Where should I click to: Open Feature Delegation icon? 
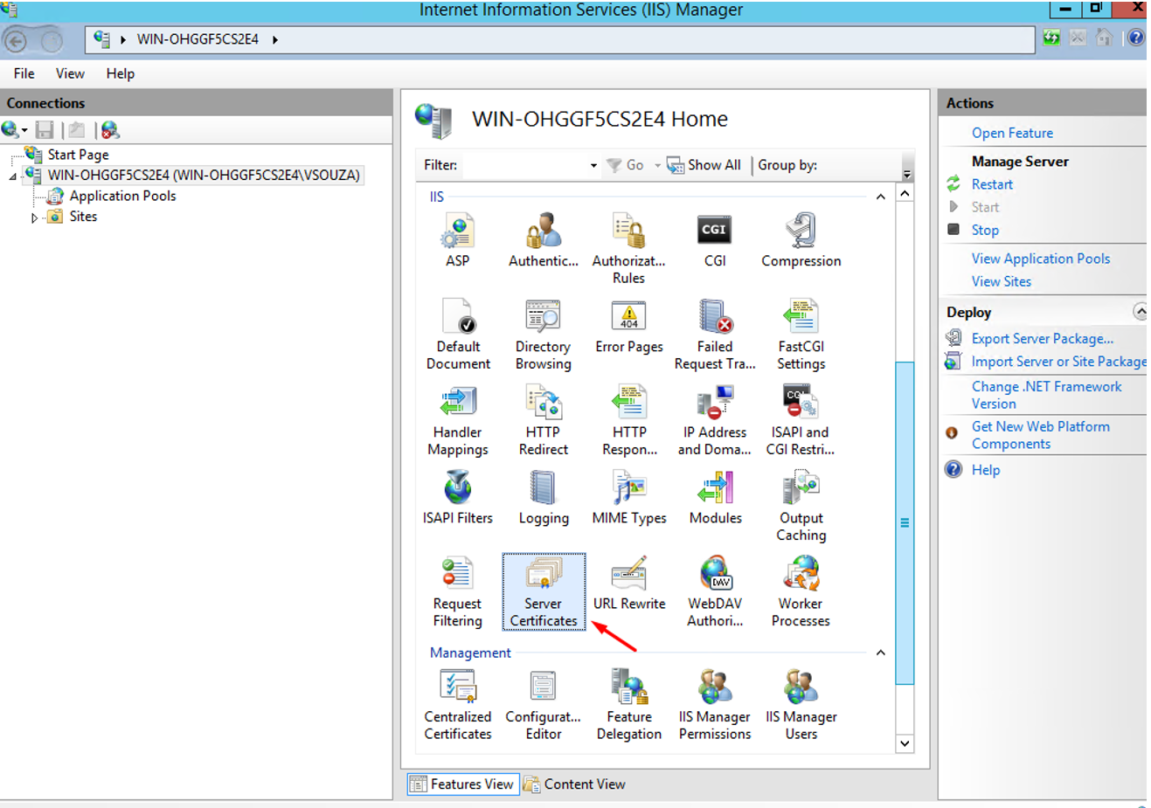click(628, 705)
